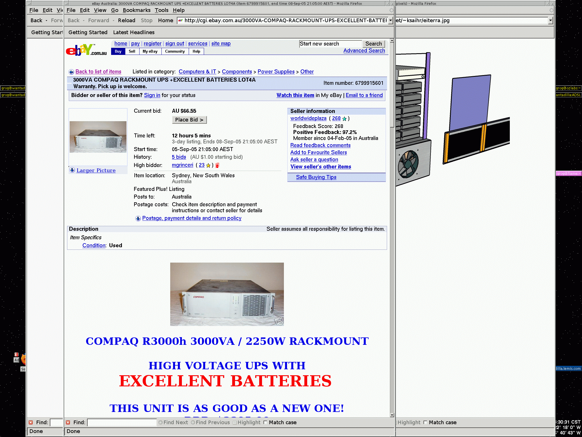The height and width of the screenshot is (437, 582).
Task: Click Watch this item link
Action: (x=295, y=95)
